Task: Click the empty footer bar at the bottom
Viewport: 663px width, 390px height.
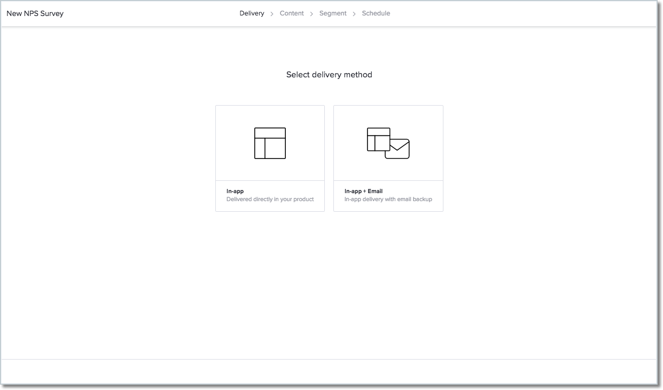Action: point(329,371)
